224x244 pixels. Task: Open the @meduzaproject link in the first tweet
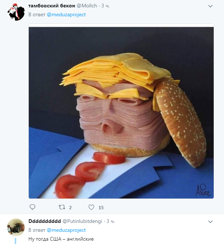point(66,15)
